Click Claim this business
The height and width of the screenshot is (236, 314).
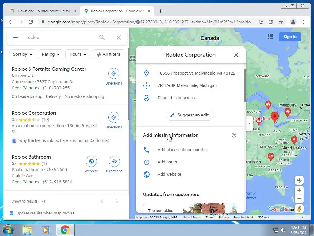point(176,98)
